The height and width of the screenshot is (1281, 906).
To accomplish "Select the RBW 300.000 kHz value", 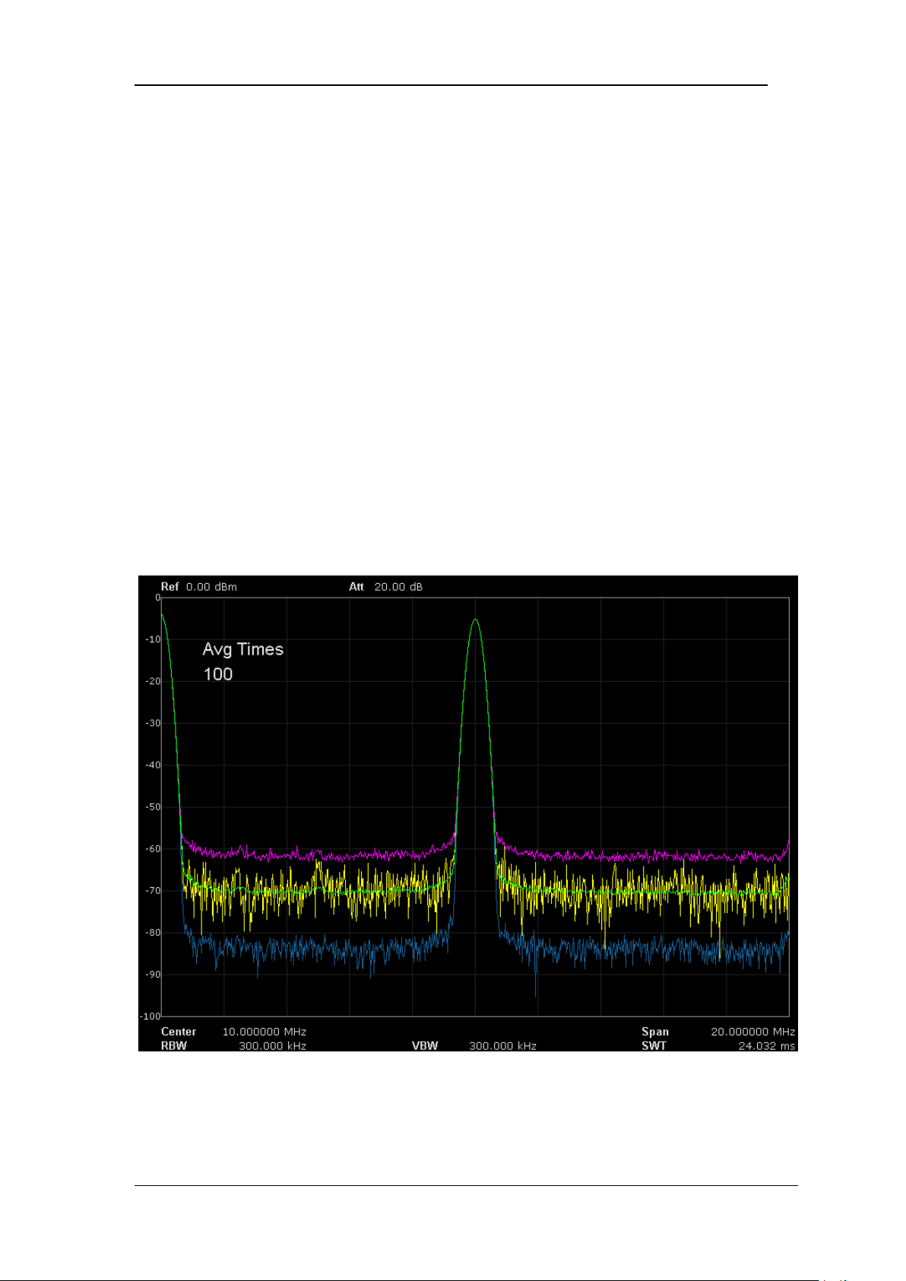I will click(272, 1046).
